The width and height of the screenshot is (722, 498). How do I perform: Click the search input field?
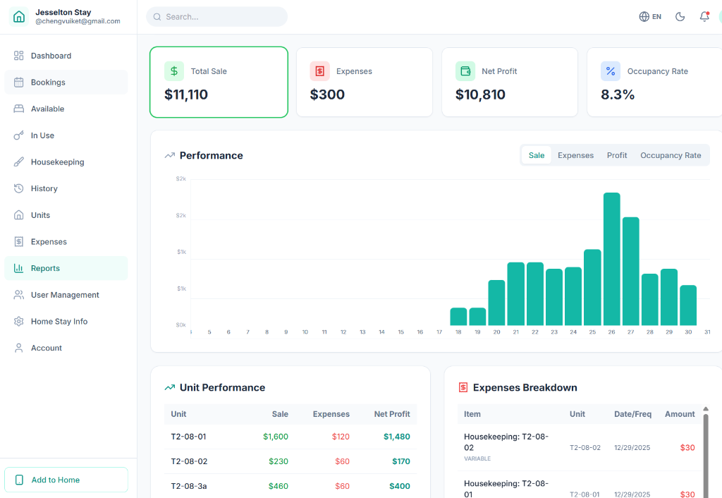(x=216, y=16)
